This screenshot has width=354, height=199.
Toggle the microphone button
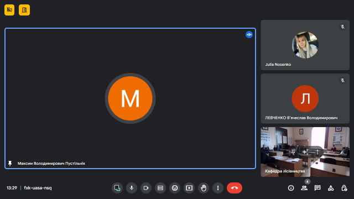pyautogui.click(x=132, y=188)
